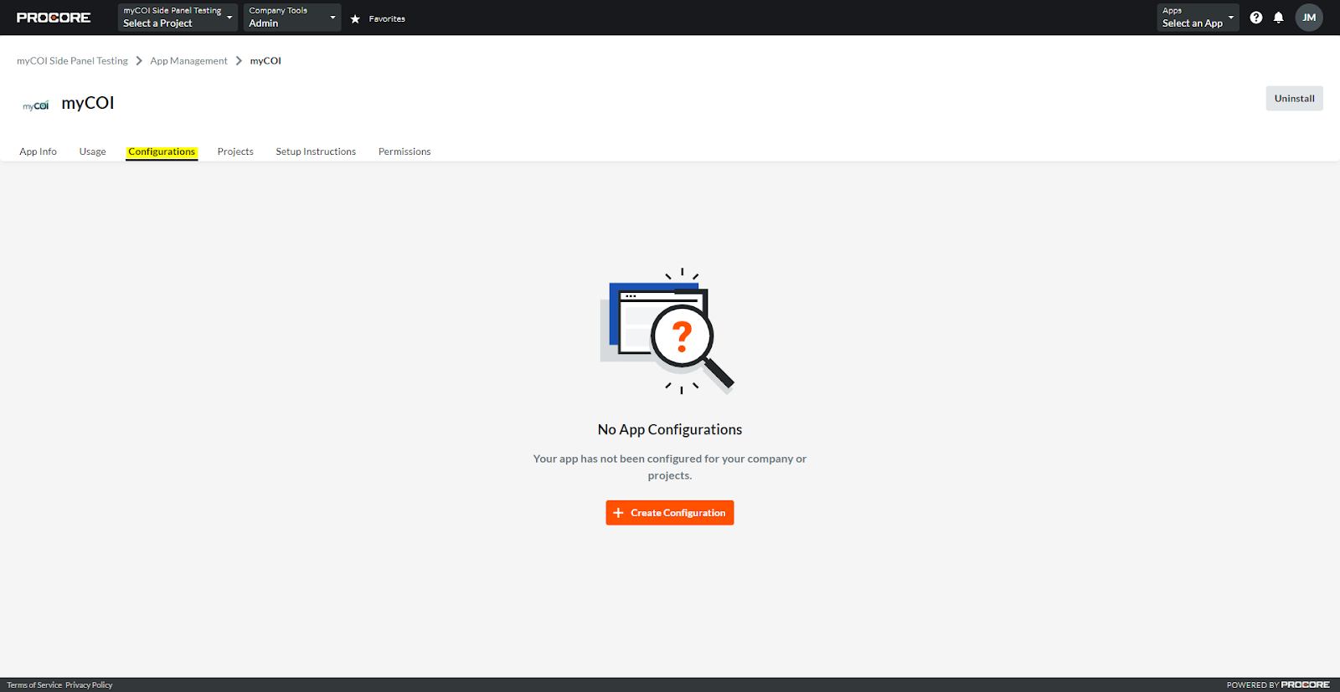
Task: Go to App Management breadcrumb
Action: [x=189, y=61]
